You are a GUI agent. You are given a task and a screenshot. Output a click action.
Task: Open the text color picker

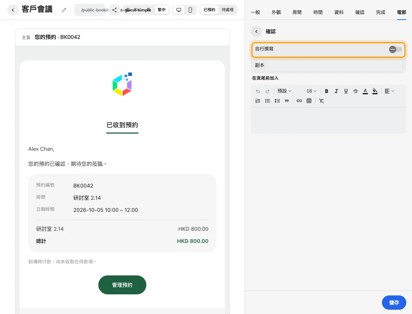[x=365, y=91]
